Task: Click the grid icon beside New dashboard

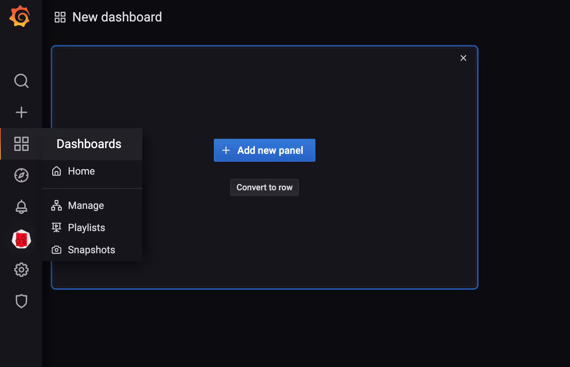Action: 60,17
